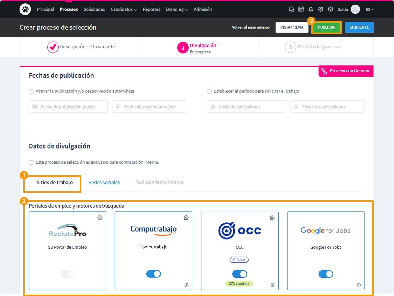The width and height of the screenshot is (394, 296).
Task: Check exclusive internal hiring checkbox
Action: tap(31, 162)
